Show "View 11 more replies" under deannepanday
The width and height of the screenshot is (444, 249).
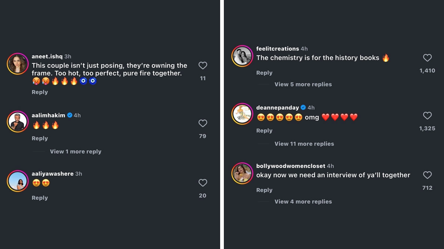coord(304,144)
